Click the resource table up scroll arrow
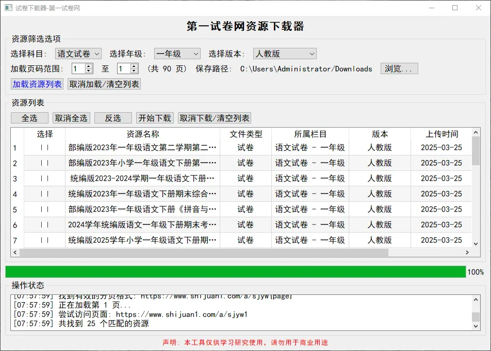The height and width of the screenshot is (351, 491). click(476, 132)
